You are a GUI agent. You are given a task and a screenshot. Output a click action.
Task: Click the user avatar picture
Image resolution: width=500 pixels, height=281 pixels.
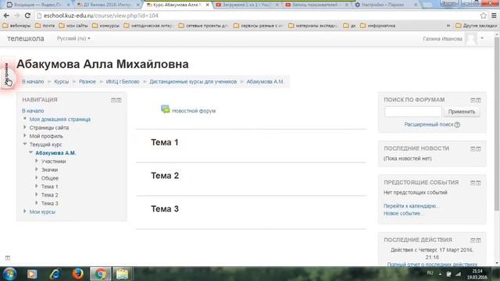pos(471,39)
